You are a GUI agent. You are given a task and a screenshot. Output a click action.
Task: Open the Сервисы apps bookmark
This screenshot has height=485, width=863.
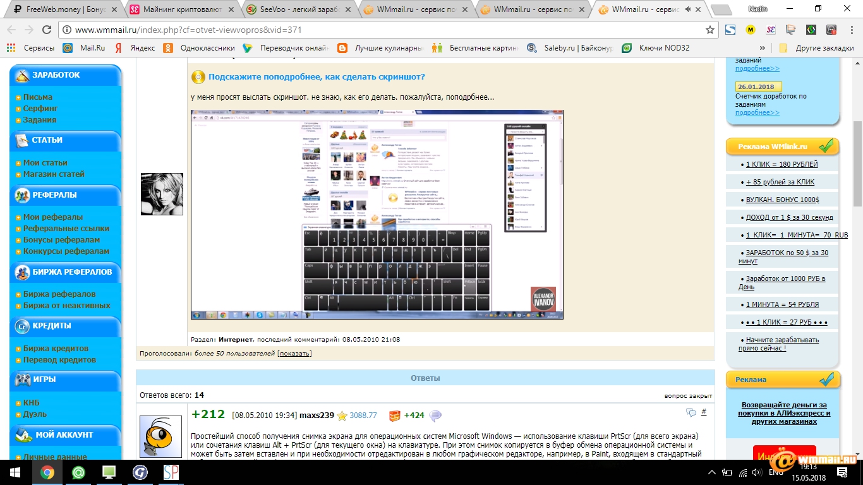coord(30,48)
